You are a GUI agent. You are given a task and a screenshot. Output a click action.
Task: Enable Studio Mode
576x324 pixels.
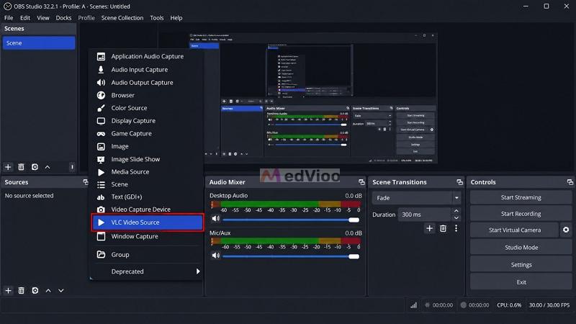tap(521, 247)
